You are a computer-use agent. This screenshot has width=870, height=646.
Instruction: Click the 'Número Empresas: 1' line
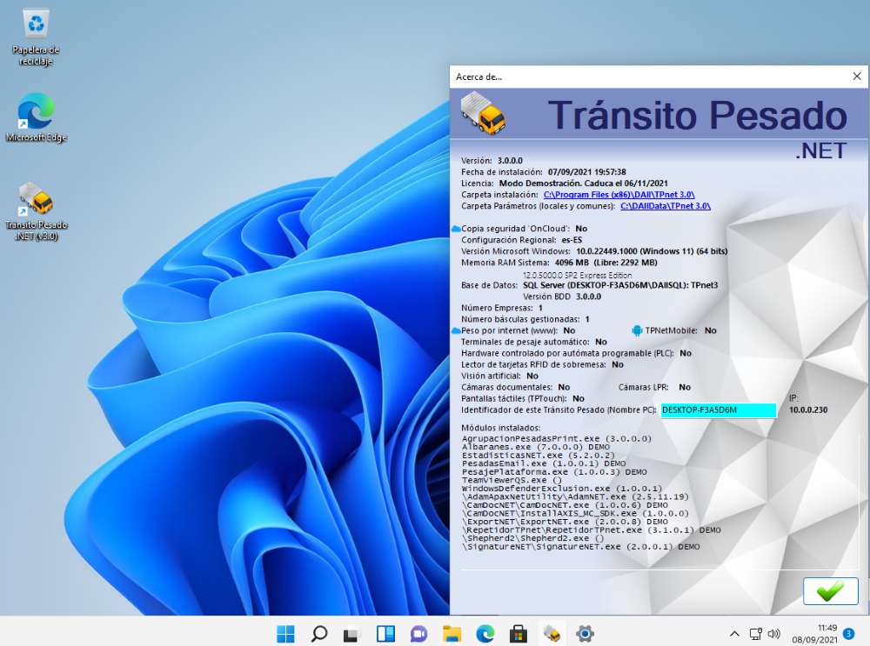(502, 308)
